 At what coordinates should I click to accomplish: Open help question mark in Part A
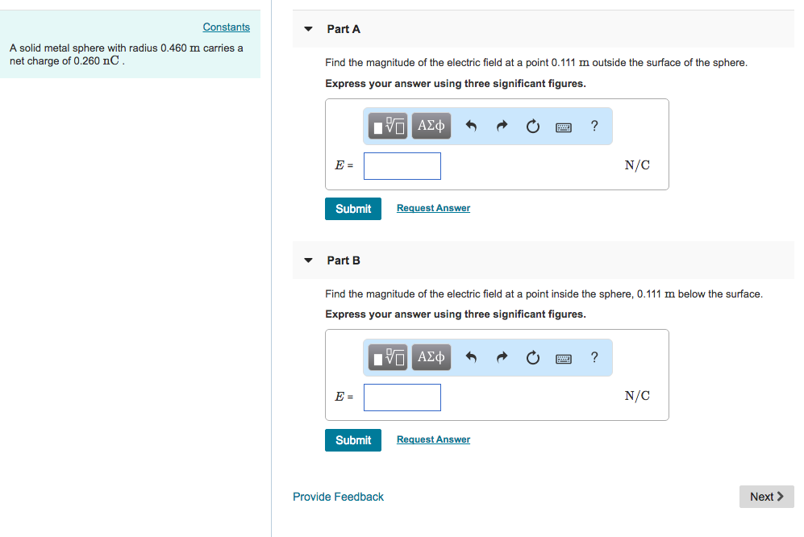594,126
